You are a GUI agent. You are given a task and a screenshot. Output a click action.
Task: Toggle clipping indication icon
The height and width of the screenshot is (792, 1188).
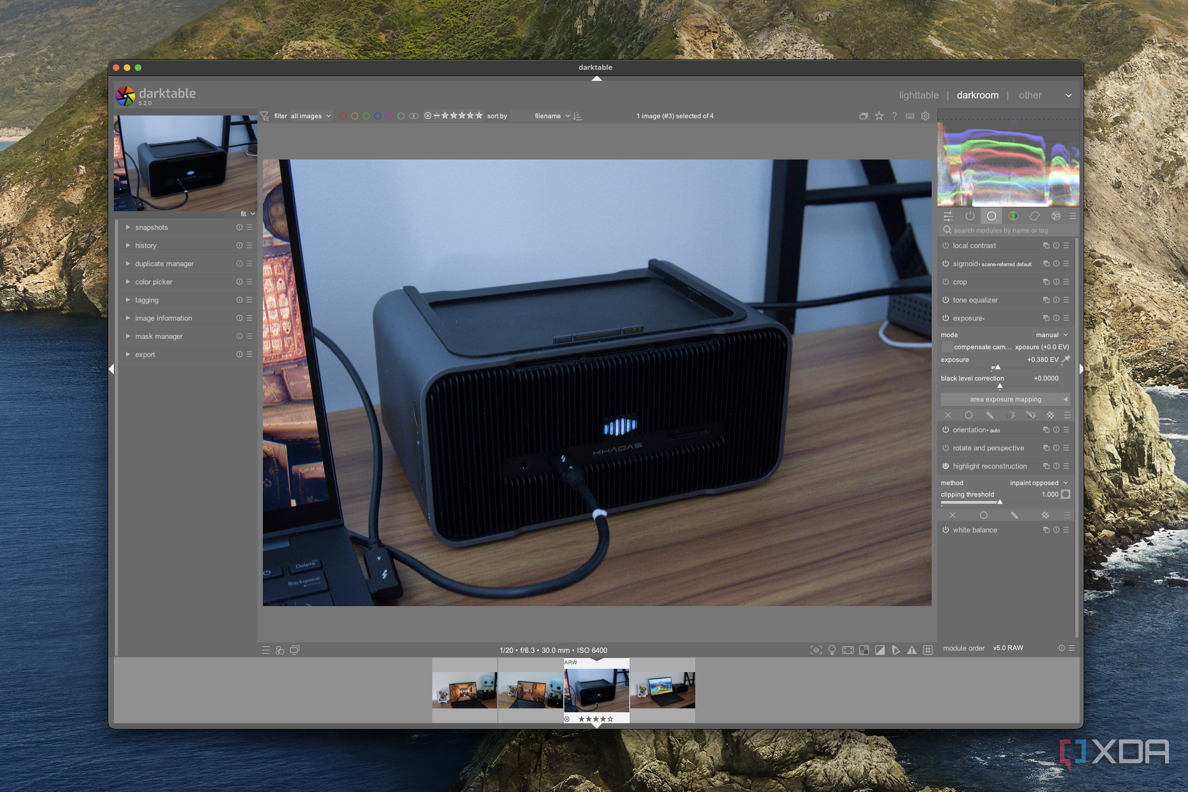880,650
